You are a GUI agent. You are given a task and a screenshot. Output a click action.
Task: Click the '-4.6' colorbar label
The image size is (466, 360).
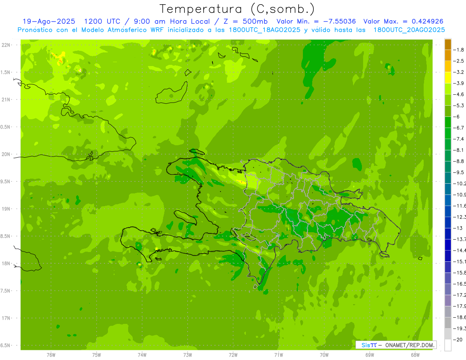tap(458, 94)
